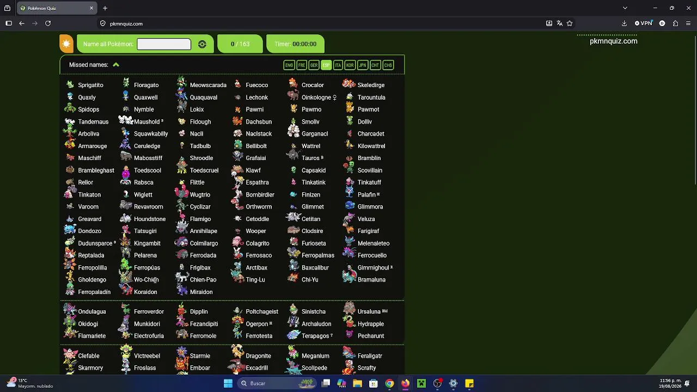697x392 pixels.
Task: Collapse the Missed names list arrow
Action: click(x=116, y=65)
